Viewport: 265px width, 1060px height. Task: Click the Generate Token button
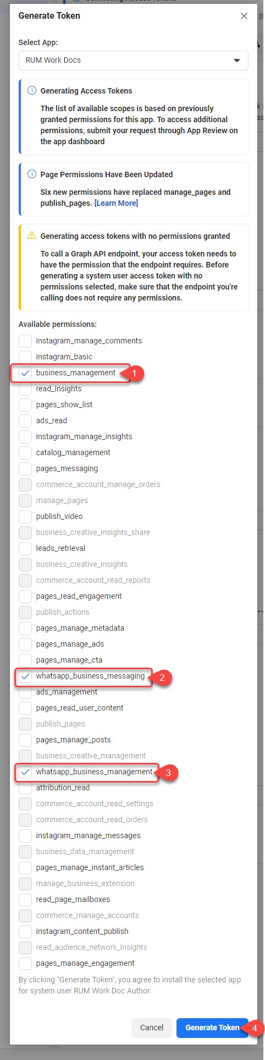pyautogui.click(x=212, y=1028)
